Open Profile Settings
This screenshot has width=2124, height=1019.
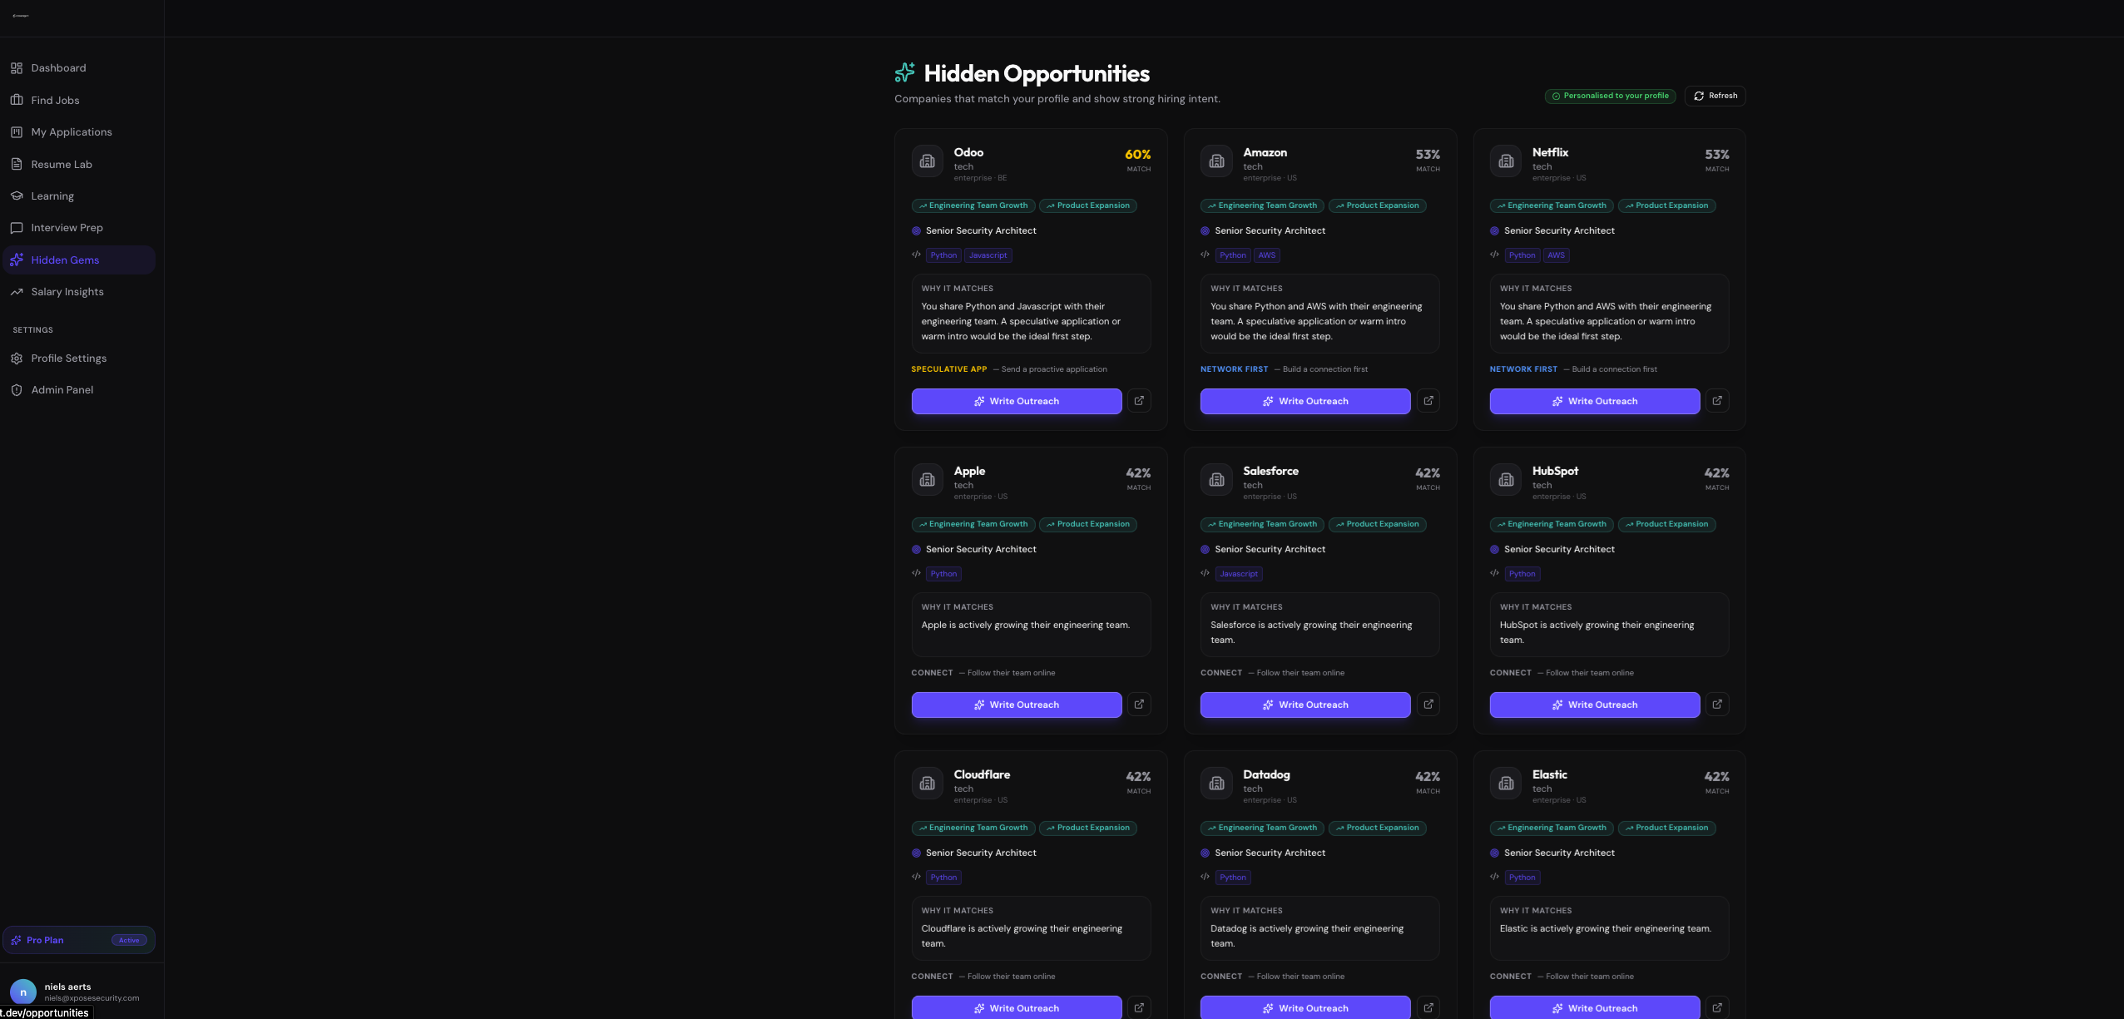69,359
